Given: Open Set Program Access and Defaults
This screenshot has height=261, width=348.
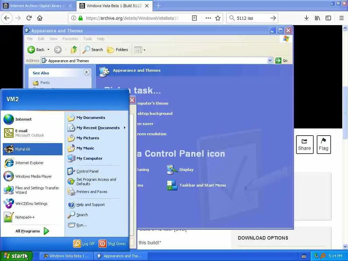Looking at the screenshot, I should pyautogui.click(x=97, y=181).
